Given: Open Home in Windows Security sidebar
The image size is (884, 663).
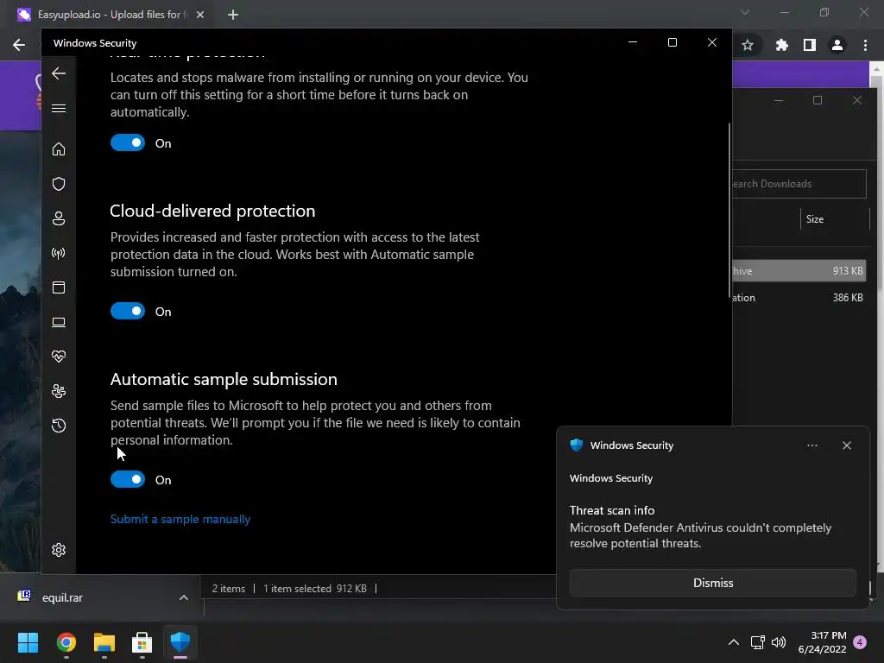Looking at the screenshot, I should pyautogui.click(x=59, y=148).
